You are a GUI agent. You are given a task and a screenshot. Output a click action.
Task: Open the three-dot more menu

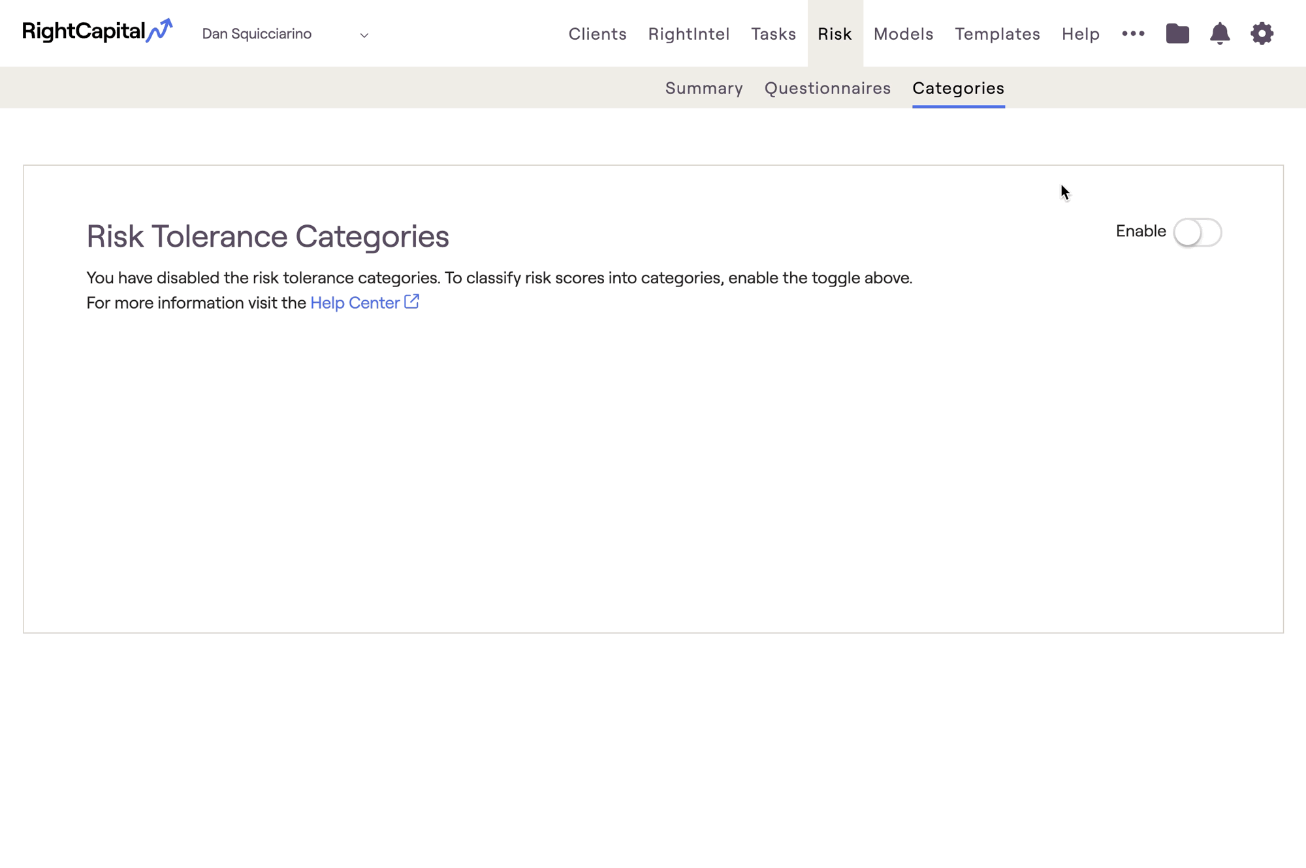coord(1133,33)
